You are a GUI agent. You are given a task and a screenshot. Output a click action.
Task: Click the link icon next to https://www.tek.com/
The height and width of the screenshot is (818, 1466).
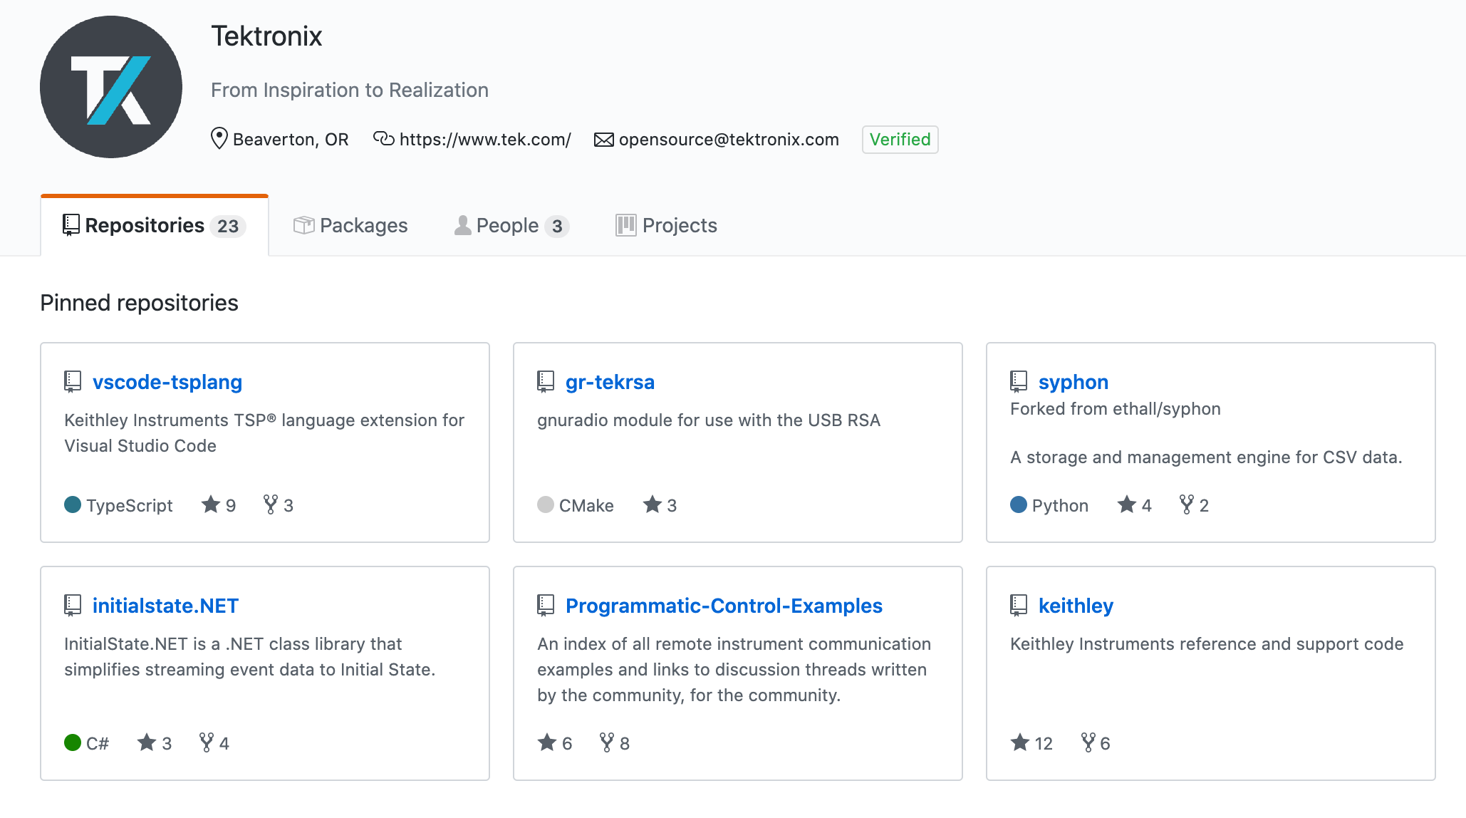pyautogui.click(x=383, y=139)
